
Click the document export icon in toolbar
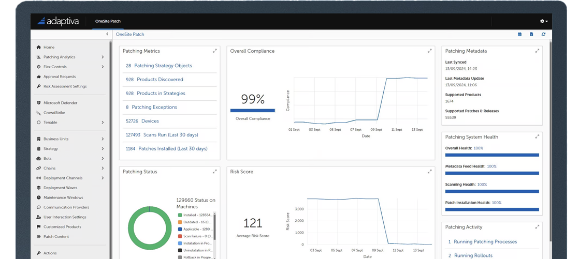(x=531, y=35)
